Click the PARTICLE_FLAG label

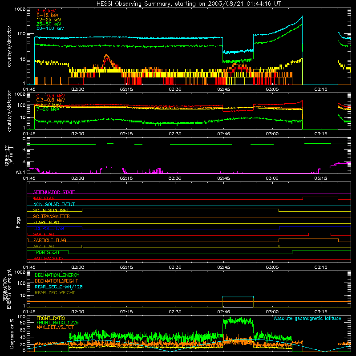tap(50, 240)
